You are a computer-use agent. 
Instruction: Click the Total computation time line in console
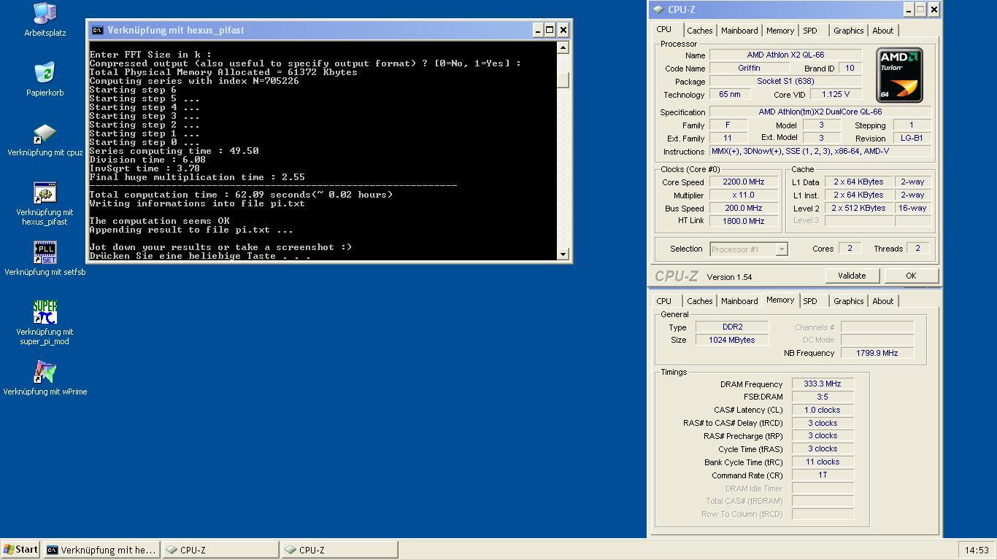pos(241,195)
